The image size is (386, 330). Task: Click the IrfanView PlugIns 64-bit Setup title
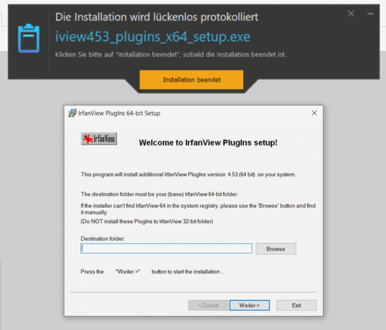[x=119, y=113]
